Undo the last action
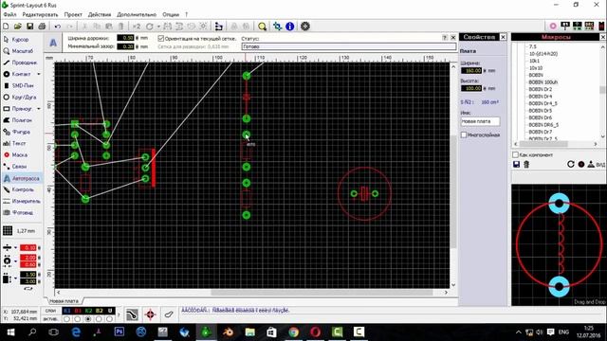607x341 pixels. click(58, 27)
